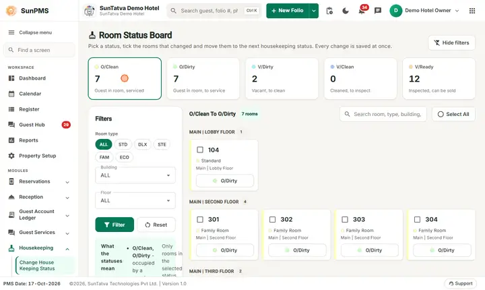485x290 pixels.
Task: Click the header search magnifier icon
Action: (x=174, y=11)
